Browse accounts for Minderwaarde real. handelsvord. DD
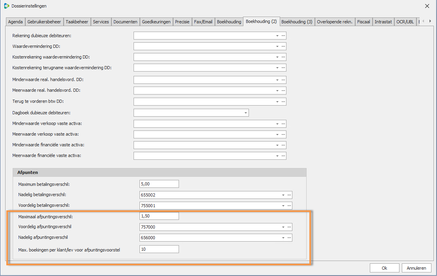This screenshot has width=437, height=276. pos(283,80)
